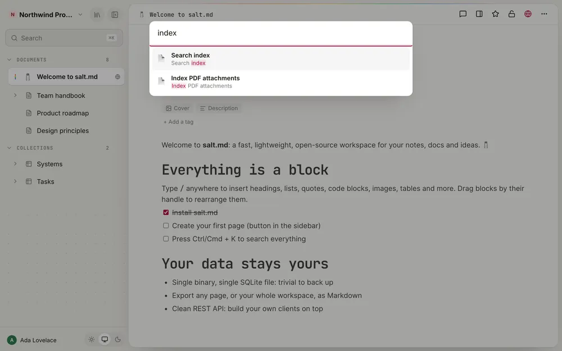Image resolution: width=562 pixels, height=351 pixels.
Task: Expand the Systems collection
Action: click(15, 163)
